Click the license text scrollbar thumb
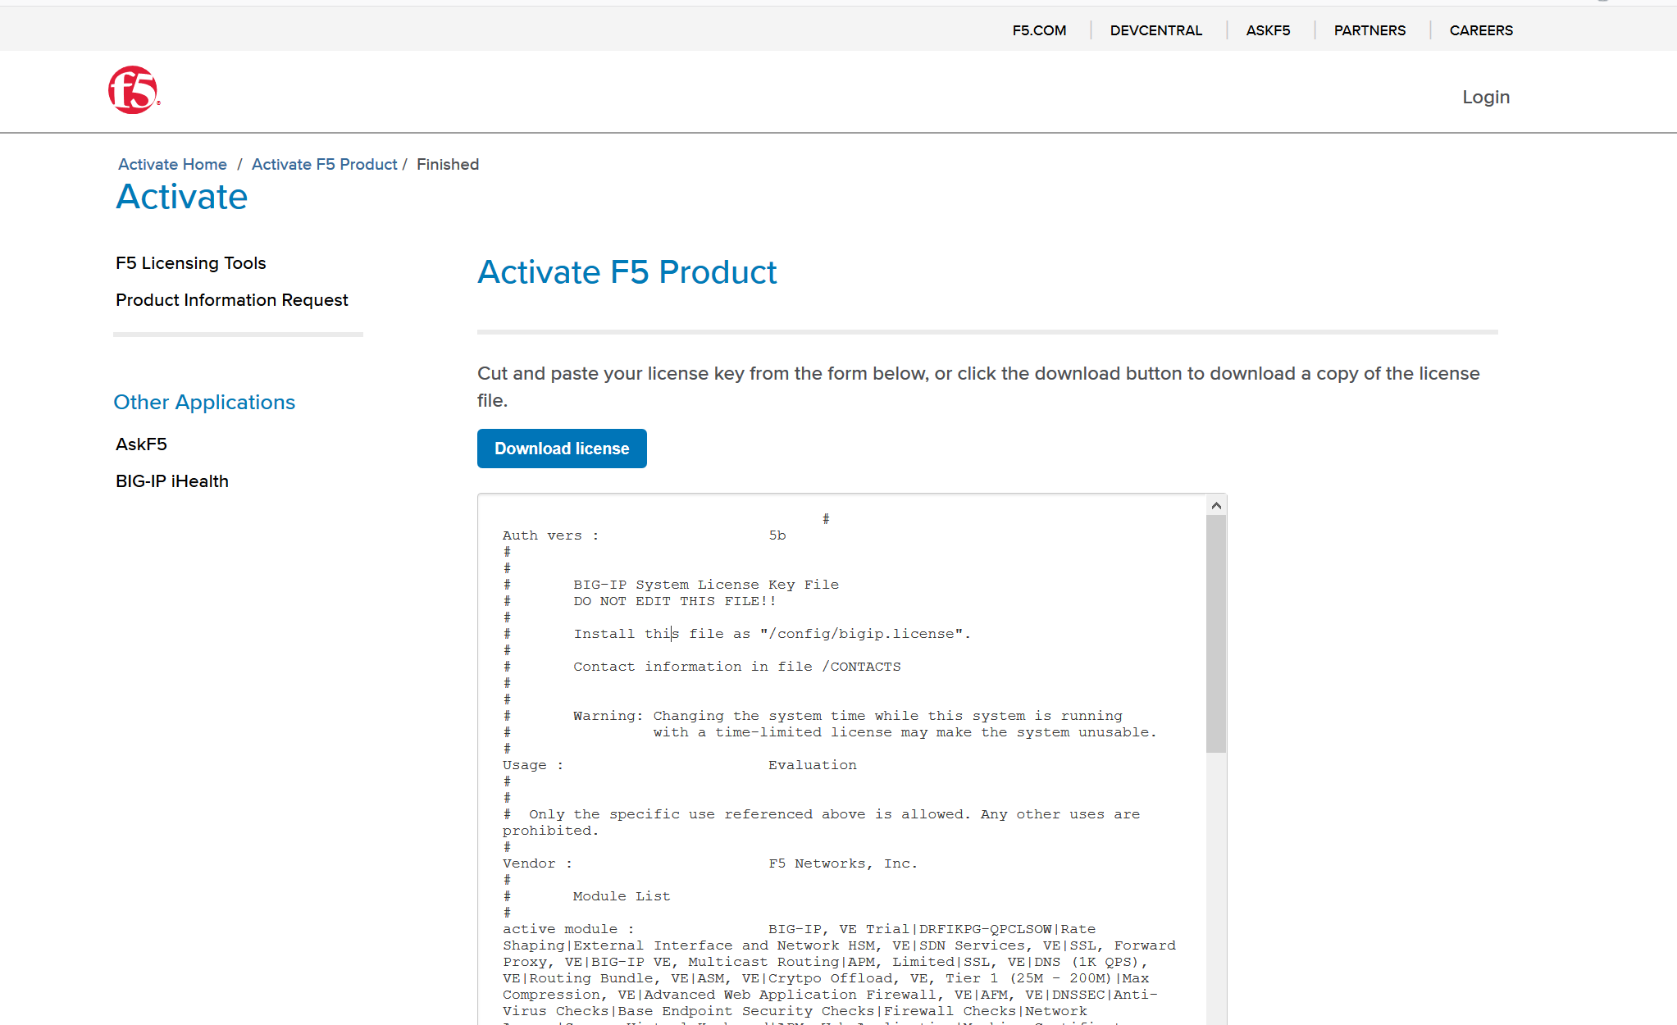This screenshot has width=1677, height=1025. pos(1216,634)
